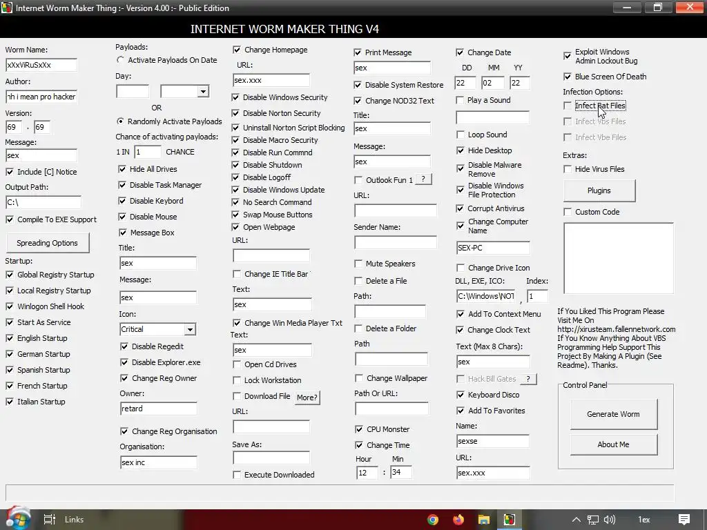Click the Change Homepage URL field
Viewport: 707px width, 530px height.
(271, 80)
